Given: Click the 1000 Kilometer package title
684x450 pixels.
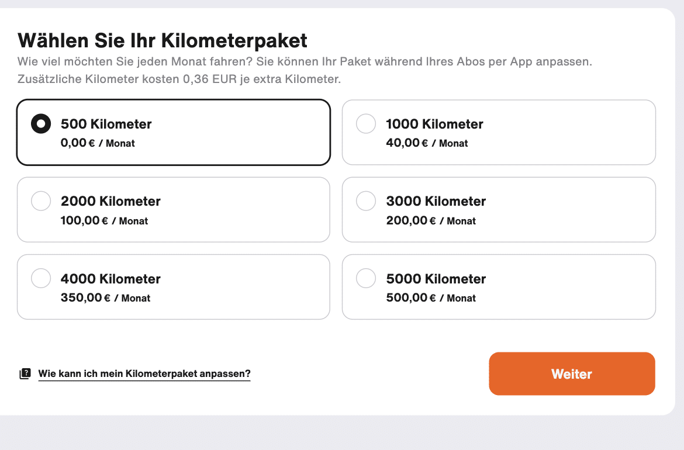Looking at the screenshot, I should pos(434,124).
